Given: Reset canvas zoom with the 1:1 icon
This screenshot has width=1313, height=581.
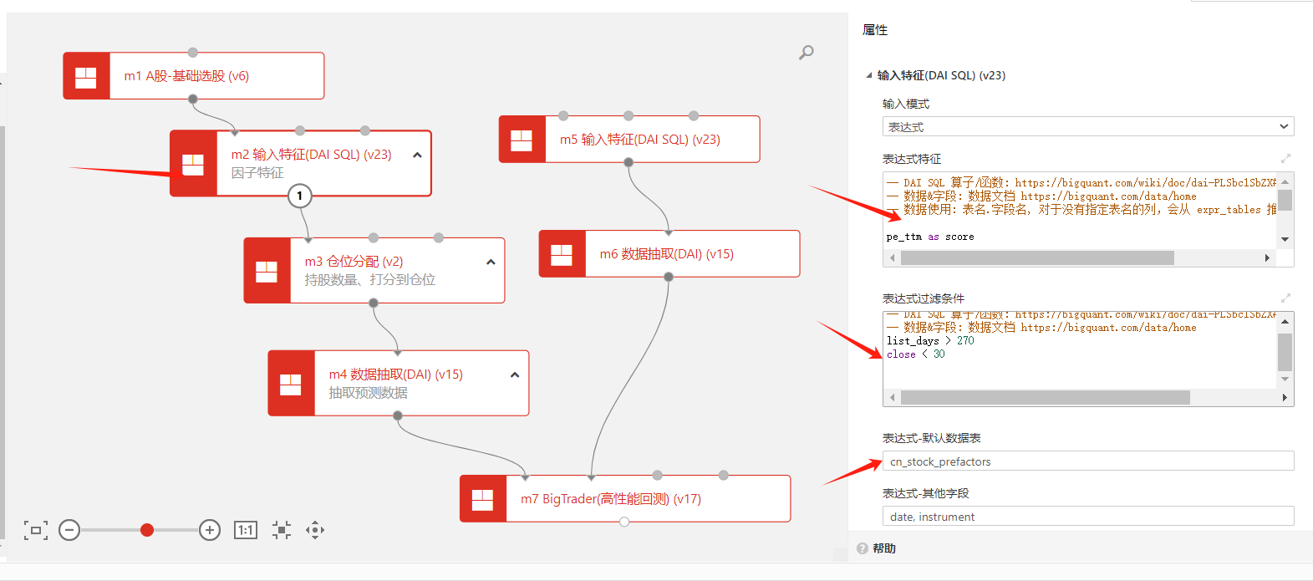Looking at the screenshot, I should click(x=246, y=530).
